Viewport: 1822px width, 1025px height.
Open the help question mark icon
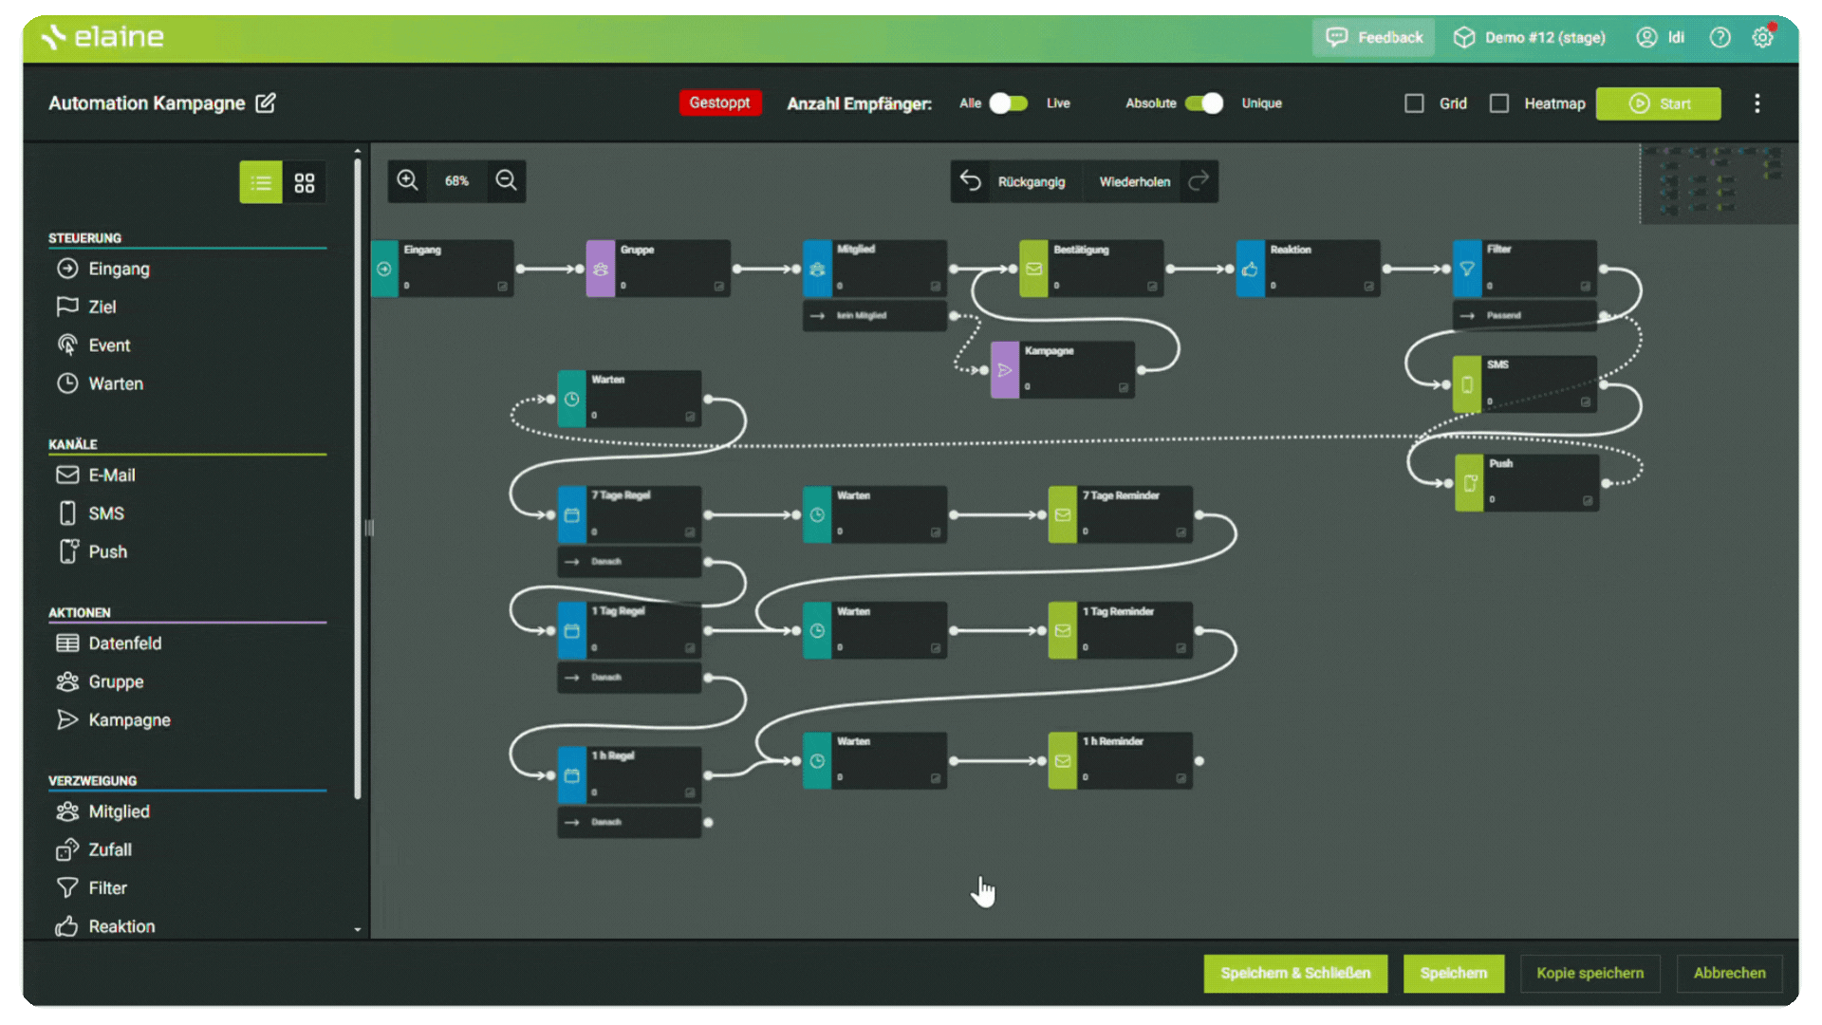click(x=1720, y=37)
